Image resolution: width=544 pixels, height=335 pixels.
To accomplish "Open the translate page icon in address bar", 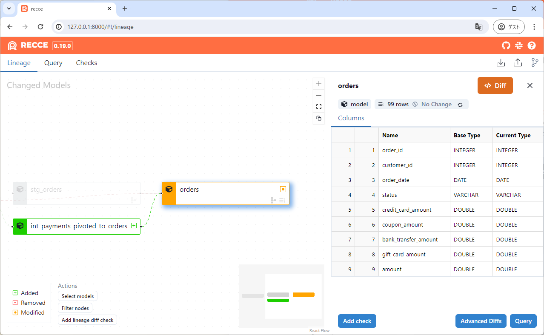I will [x=479, y=27].
